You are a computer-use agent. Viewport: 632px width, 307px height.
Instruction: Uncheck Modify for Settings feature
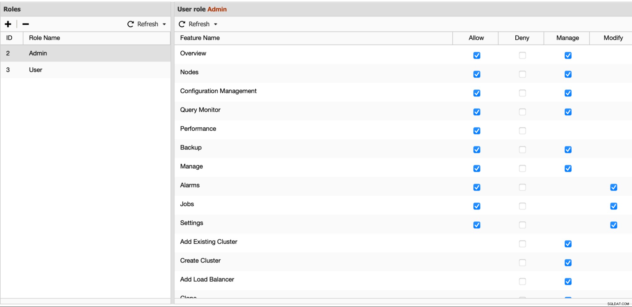[614, 225]
